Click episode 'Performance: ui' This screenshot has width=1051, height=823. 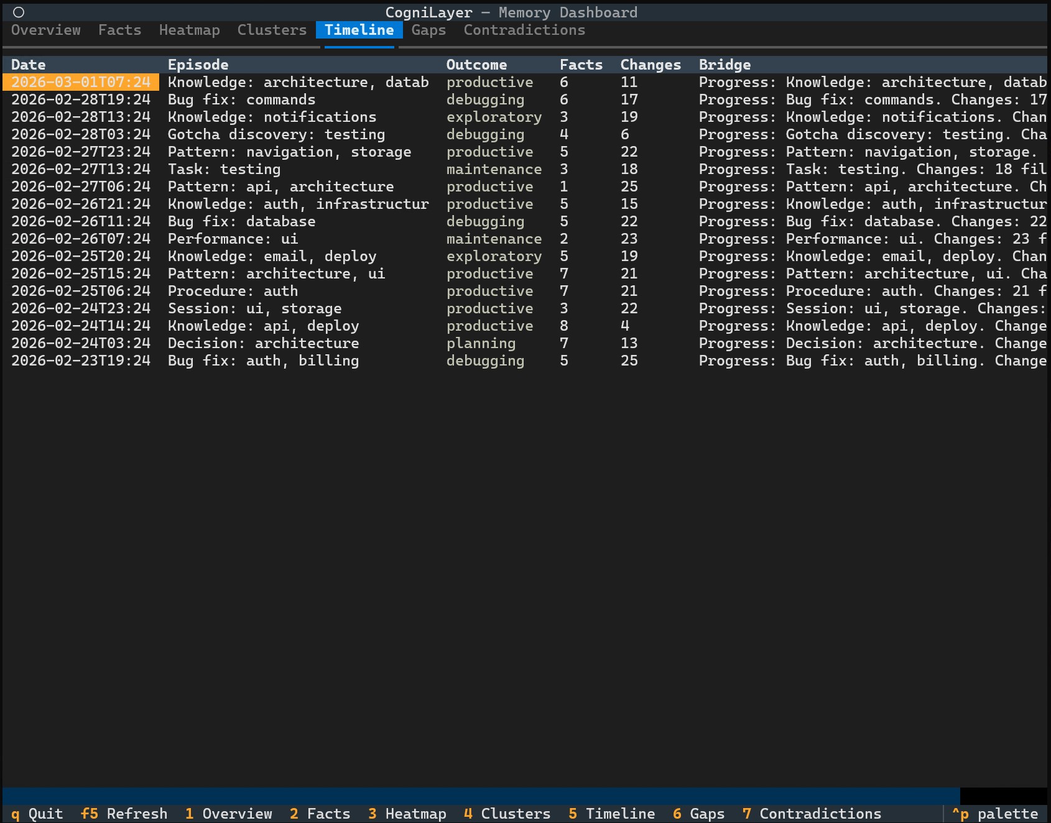(x=233, y=239)
